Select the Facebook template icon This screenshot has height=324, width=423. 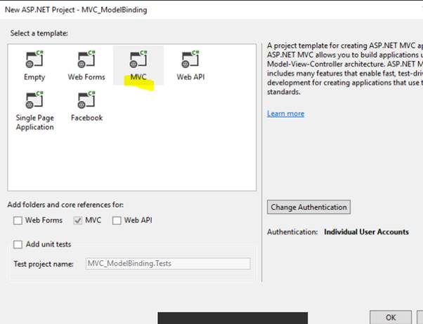click(86, 100)
